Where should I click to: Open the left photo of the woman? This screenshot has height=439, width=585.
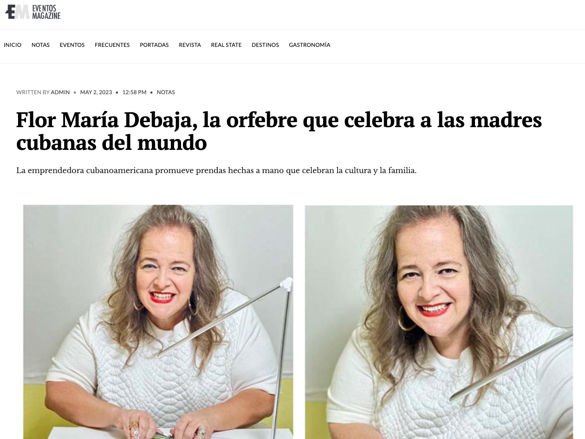click(x=158, y=322)
